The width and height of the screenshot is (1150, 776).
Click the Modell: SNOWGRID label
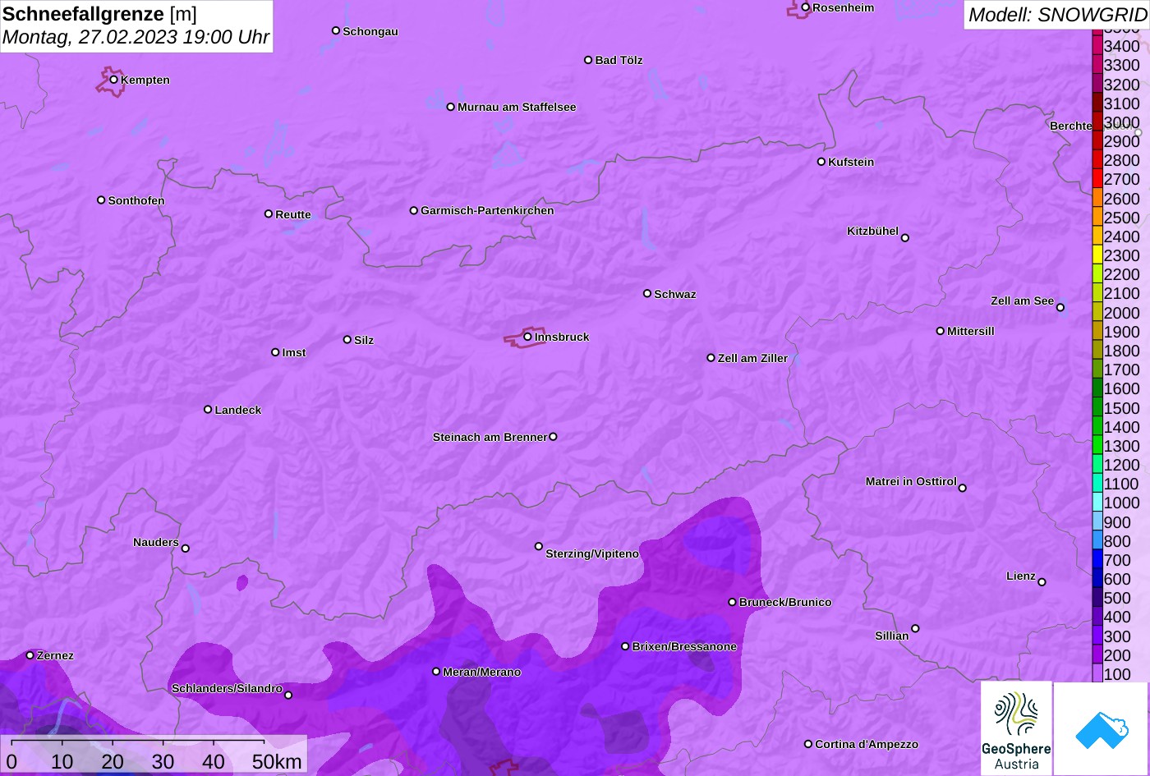click(1057, 15)
